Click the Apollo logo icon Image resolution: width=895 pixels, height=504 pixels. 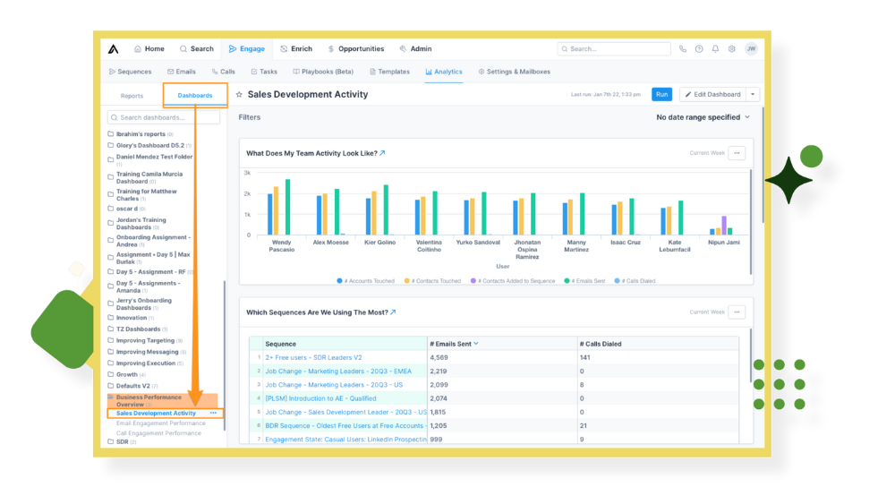point(114,49)
